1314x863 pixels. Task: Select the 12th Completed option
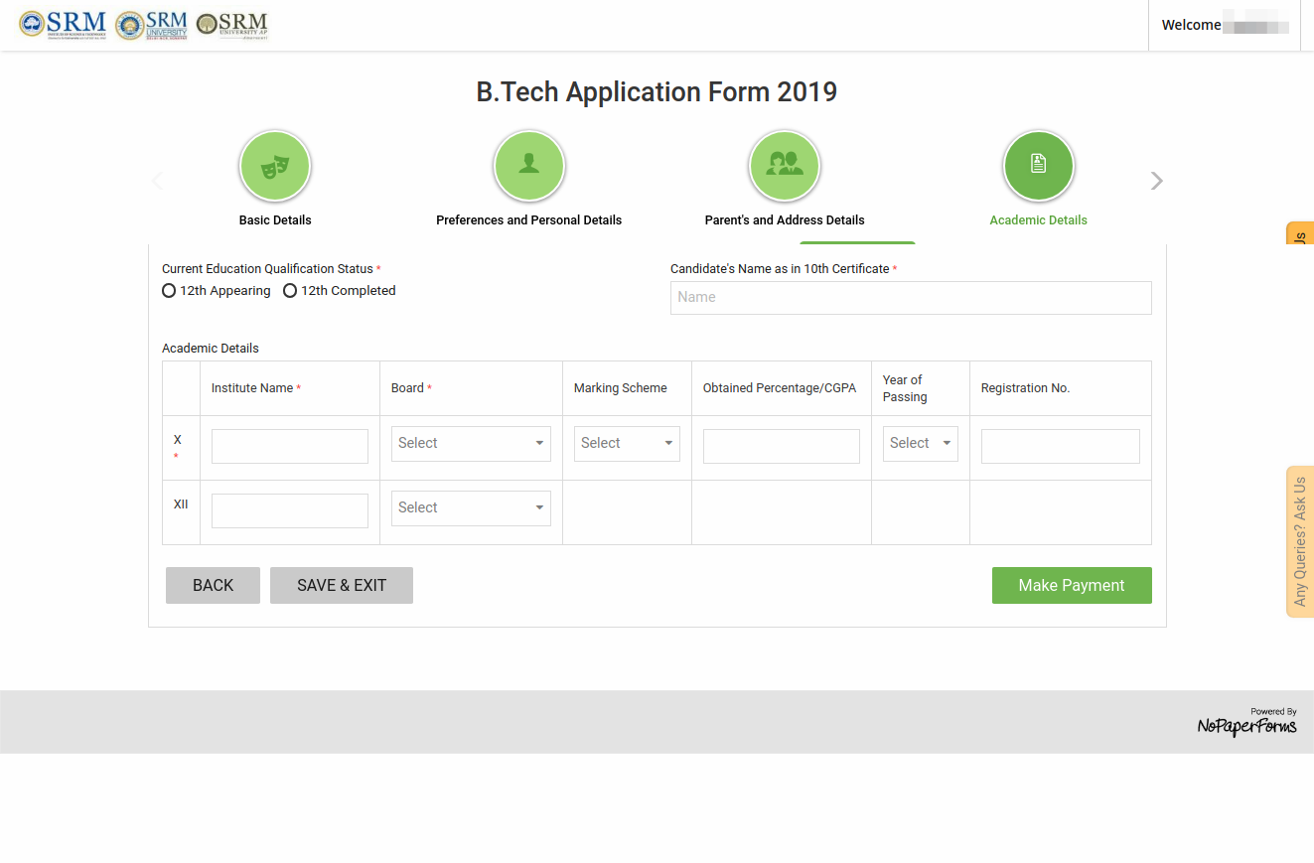(x=290, y=290)
